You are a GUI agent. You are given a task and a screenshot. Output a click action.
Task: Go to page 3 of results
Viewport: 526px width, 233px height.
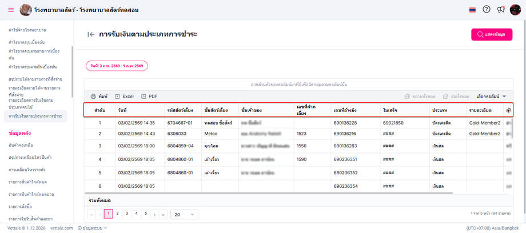[x=127, y=214]
